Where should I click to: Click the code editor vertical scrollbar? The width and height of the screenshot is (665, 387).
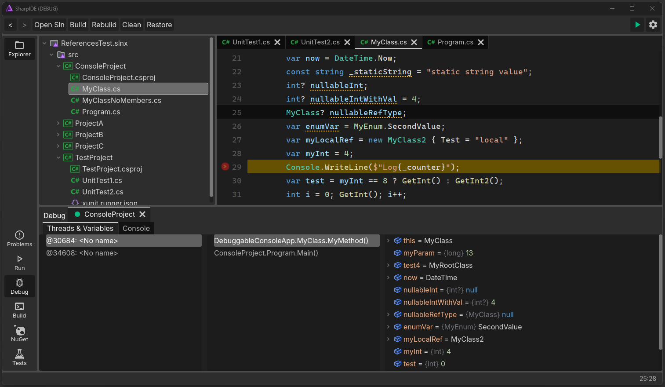pyautogui.click(x=660, y=137)
